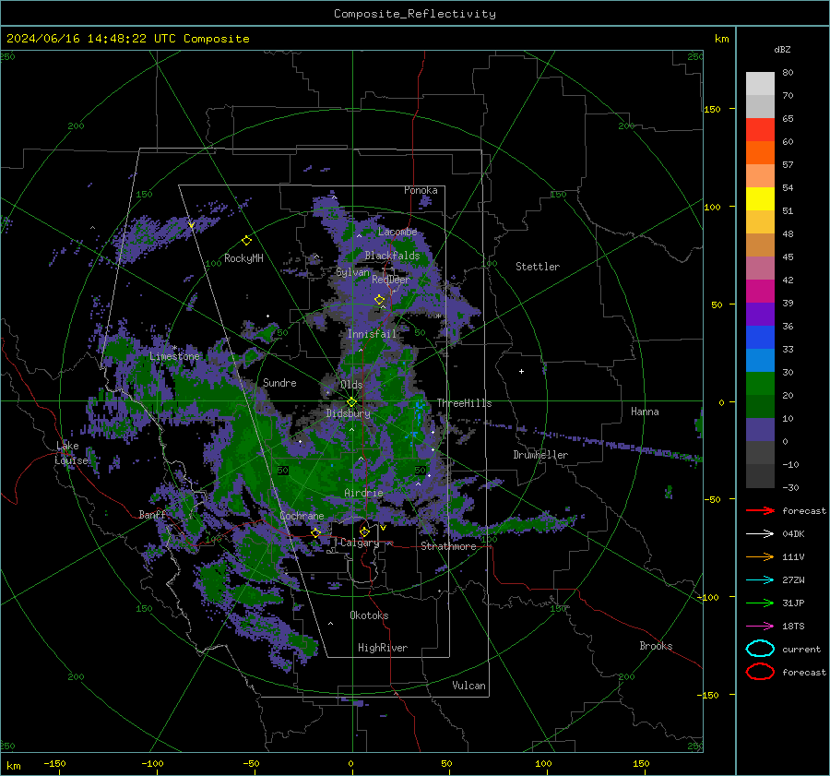The width and height of the screenshot is (830, 776).
Task: Click the yellow marker near Cochrane
Action: click(x=315, y=532)
